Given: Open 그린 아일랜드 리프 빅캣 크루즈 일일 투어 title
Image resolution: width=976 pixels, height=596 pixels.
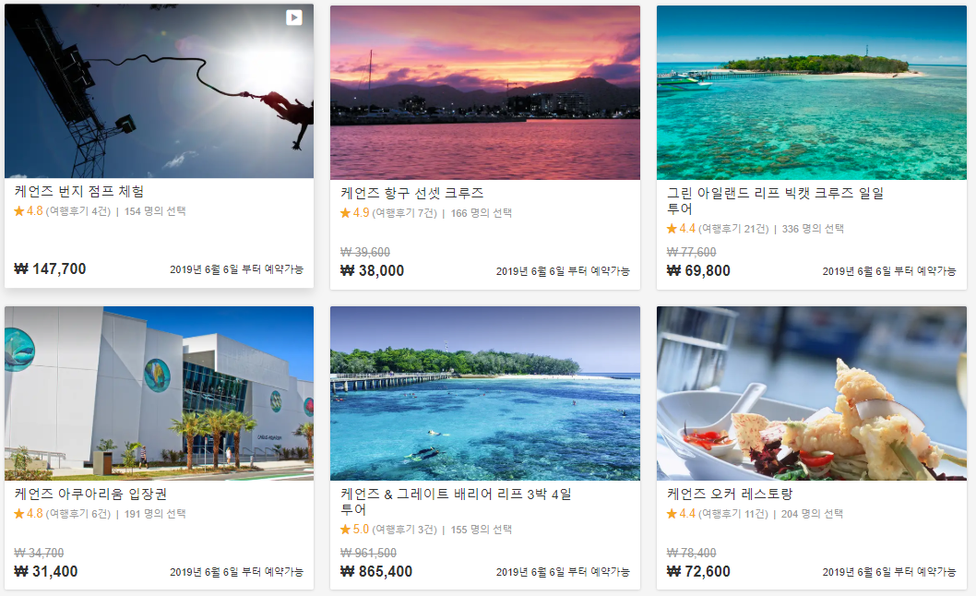Looking at the screenshot, I should [x=776, y=200].
